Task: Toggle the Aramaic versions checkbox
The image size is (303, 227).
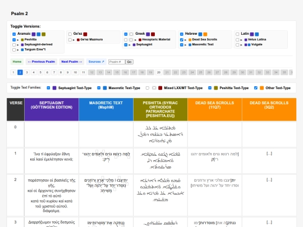Action: point(14,34)
